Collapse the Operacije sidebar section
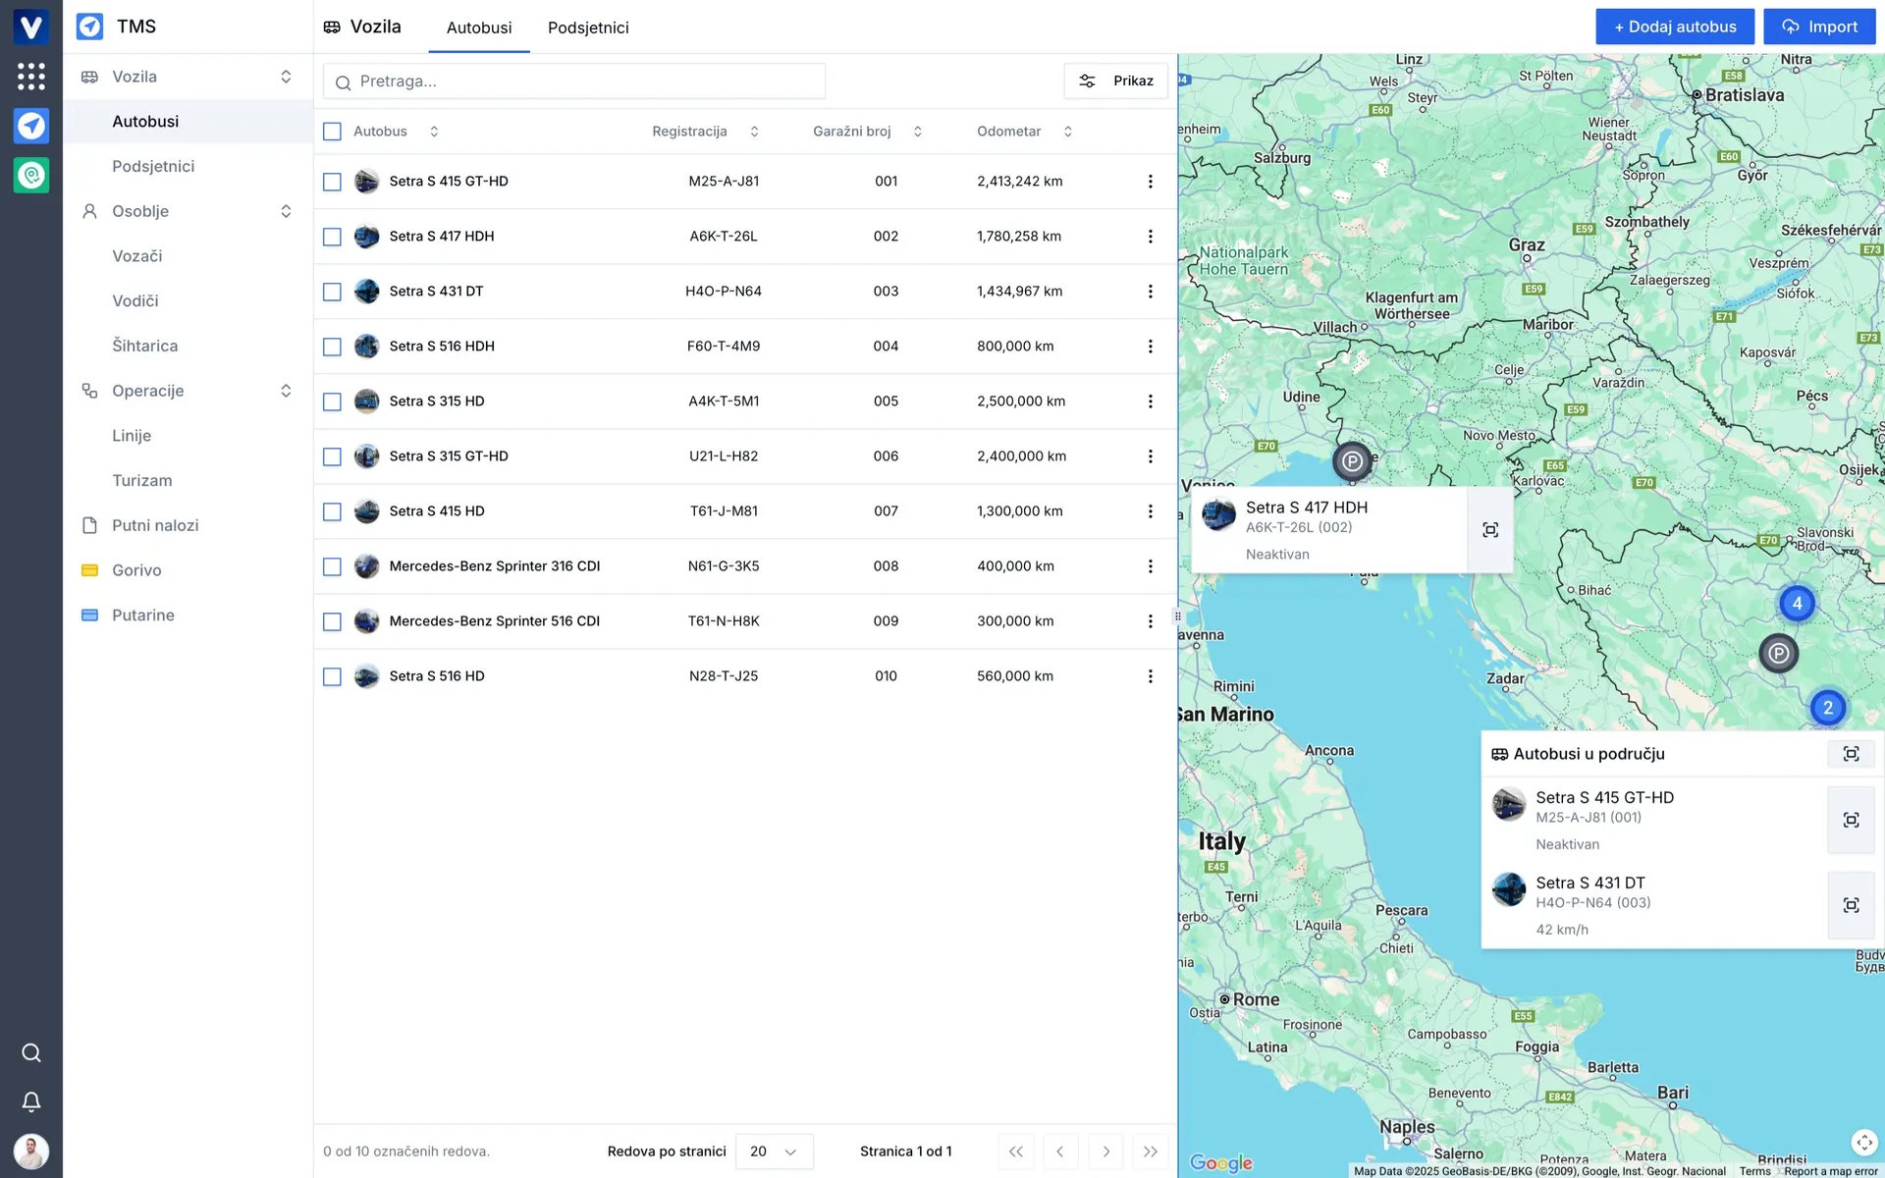This screenshot has height=1178, width=1885. coord(286,391)
